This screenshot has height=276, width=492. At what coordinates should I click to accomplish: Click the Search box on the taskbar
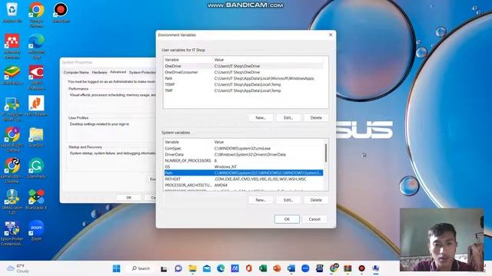tap(141, 268)
